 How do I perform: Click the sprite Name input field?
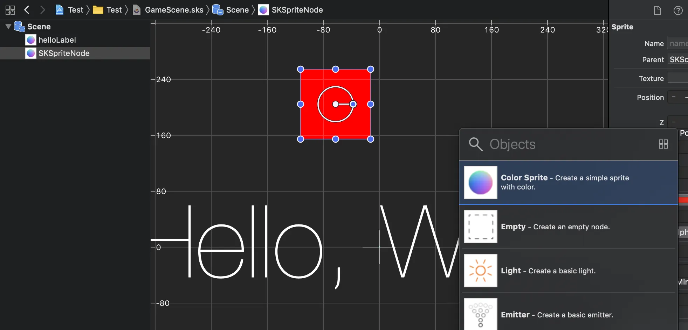(677, 44)
